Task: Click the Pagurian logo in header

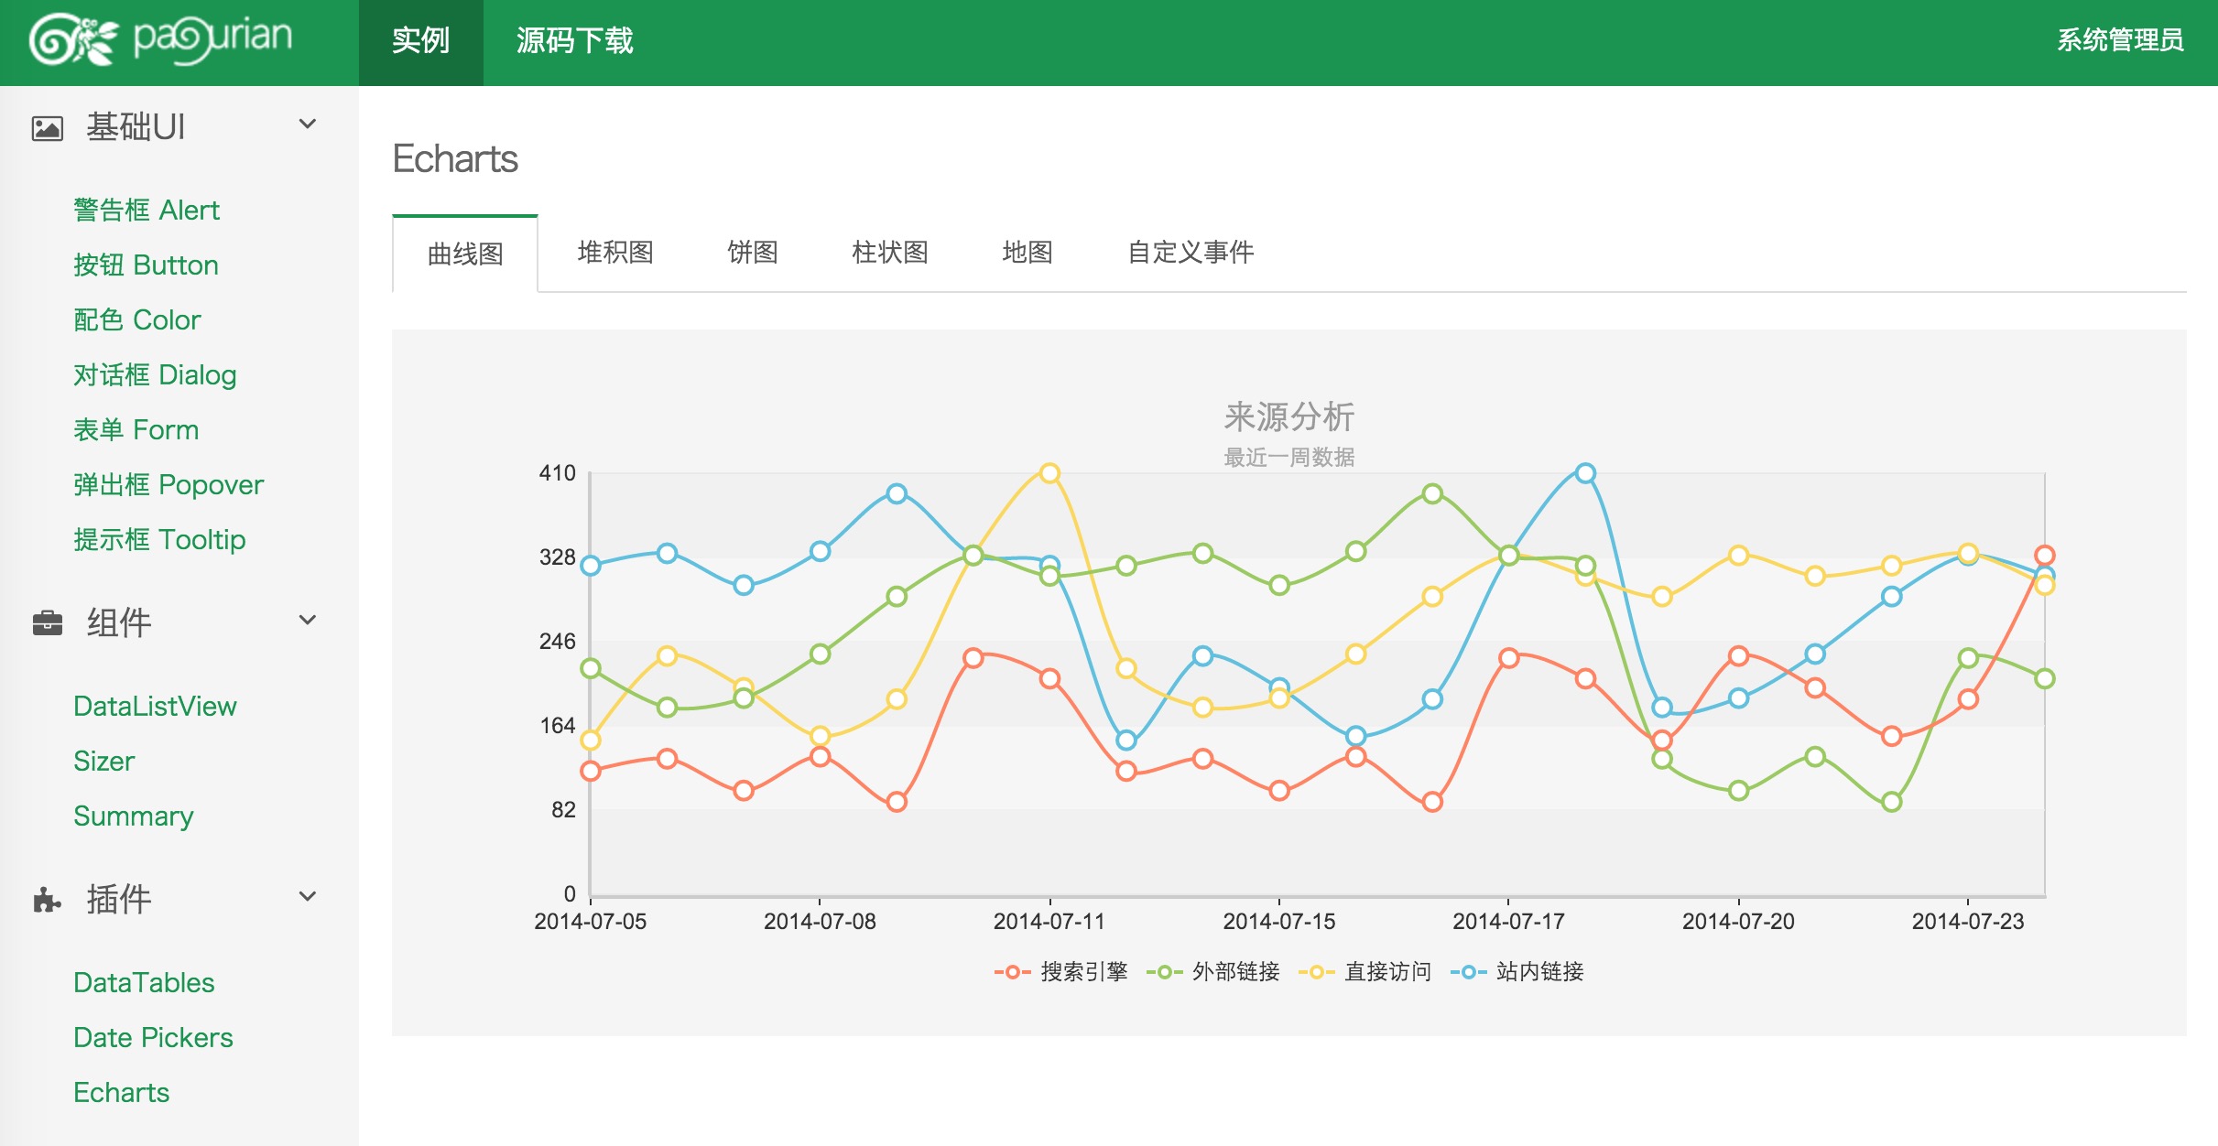Action: tap(161, 40)
